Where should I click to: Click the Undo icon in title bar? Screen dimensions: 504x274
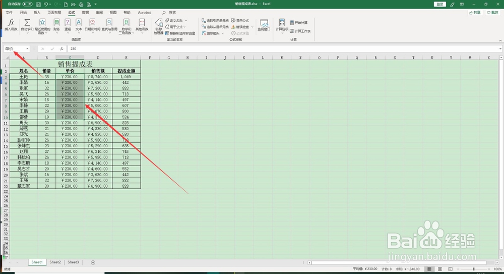tap(46, 4)
